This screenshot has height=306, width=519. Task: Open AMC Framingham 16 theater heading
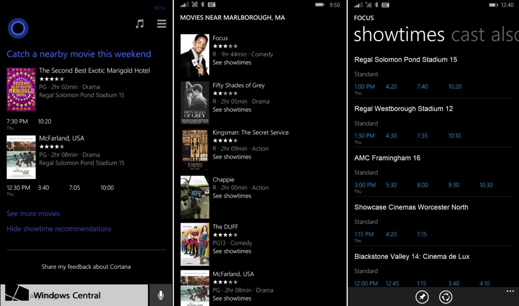388,158
